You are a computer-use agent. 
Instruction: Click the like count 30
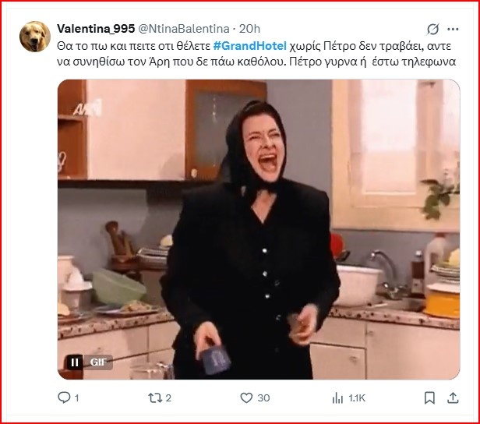(x=263, y=398)
